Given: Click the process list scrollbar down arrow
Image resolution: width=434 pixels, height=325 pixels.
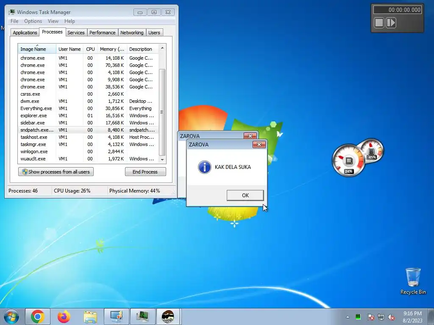Looking at the screenshot, I should click(x=162, y=160).
